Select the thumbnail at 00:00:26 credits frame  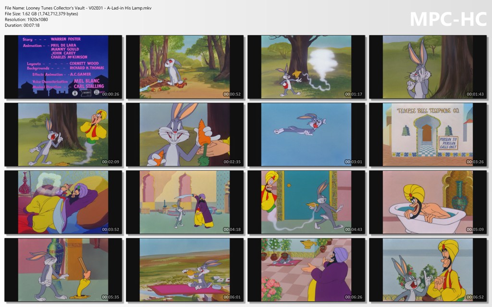[x=63, y=67]
